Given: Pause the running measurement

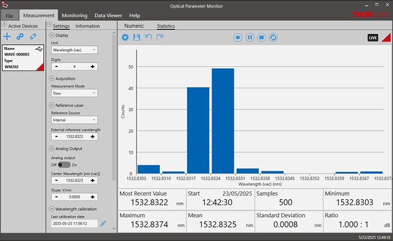Looking at the screenshot, I should pyautogui.click(x=250, y=37).
